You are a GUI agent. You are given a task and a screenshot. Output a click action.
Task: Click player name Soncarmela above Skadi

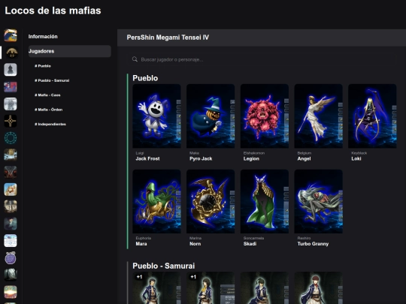click(253, 238)
